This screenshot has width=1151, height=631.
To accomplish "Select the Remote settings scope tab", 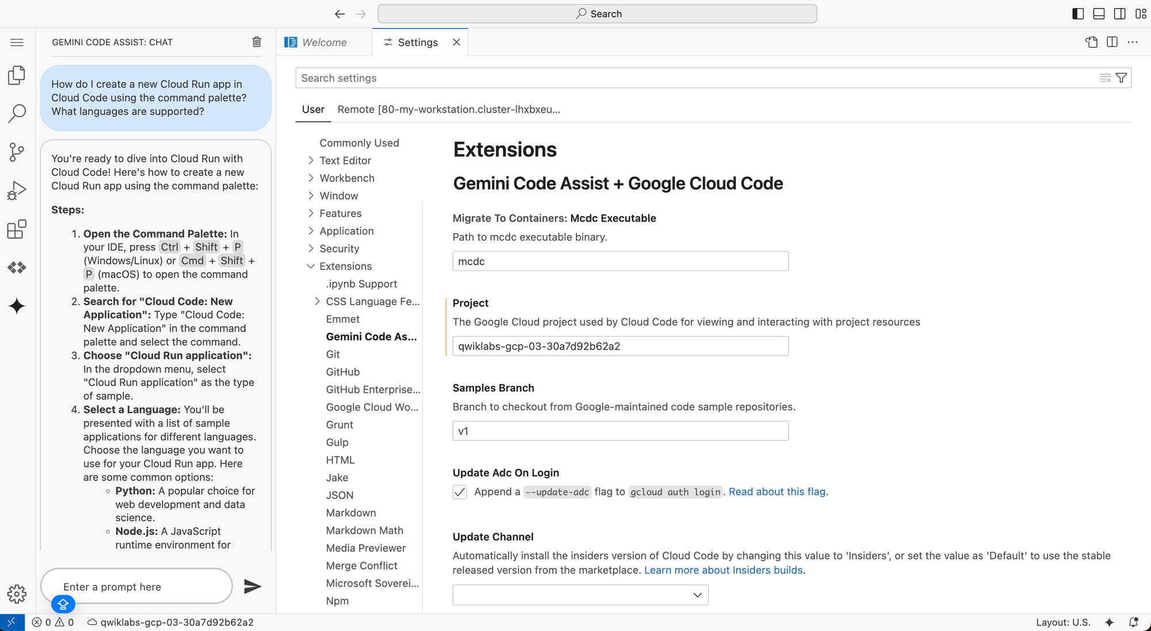I will 448,109.
